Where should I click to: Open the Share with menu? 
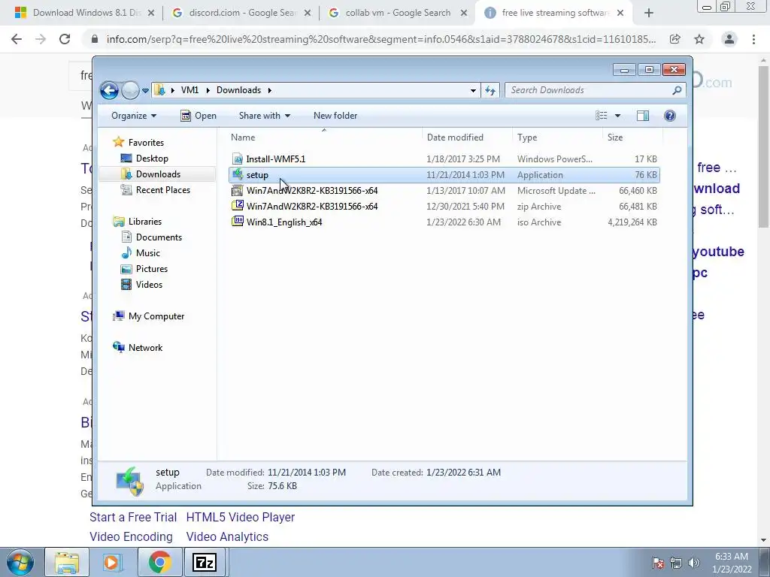264,116
